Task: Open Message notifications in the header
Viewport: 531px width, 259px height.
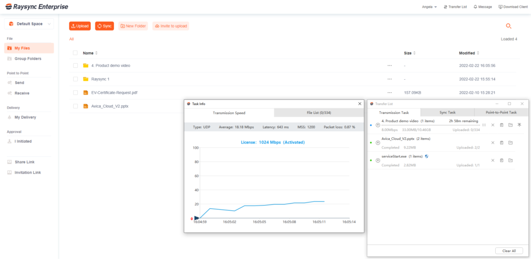Action: point(482,7)
